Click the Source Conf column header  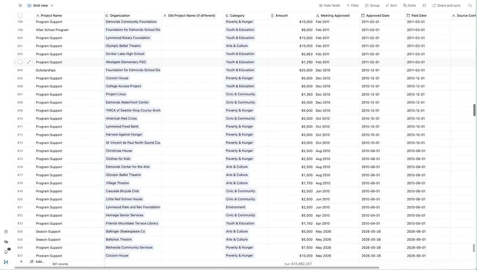tap(463, 16)
